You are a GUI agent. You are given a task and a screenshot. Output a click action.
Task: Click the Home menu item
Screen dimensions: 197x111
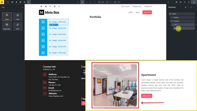pyautogui.click(x=131, y=12)
